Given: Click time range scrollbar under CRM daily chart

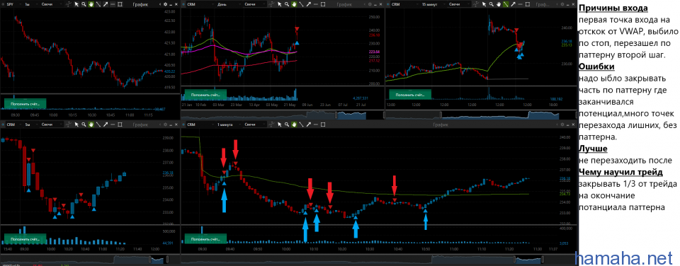Looking at the screenshot, I should (282, 115).
